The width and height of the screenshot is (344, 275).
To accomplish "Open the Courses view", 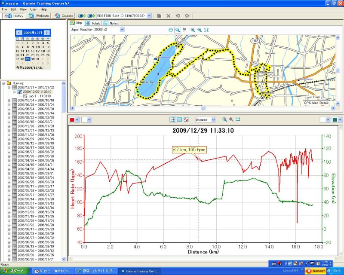I will [x=64, y=16].
